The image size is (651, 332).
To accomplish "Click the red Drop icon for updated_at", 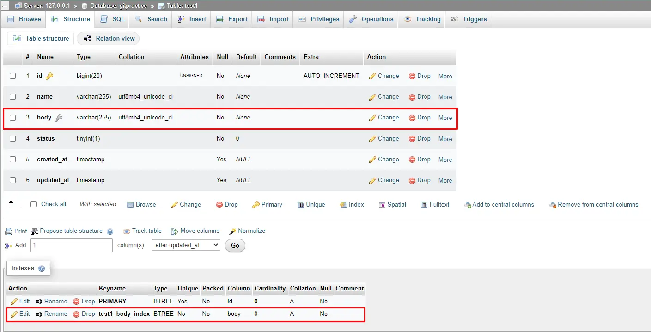I will click(412, 180).
